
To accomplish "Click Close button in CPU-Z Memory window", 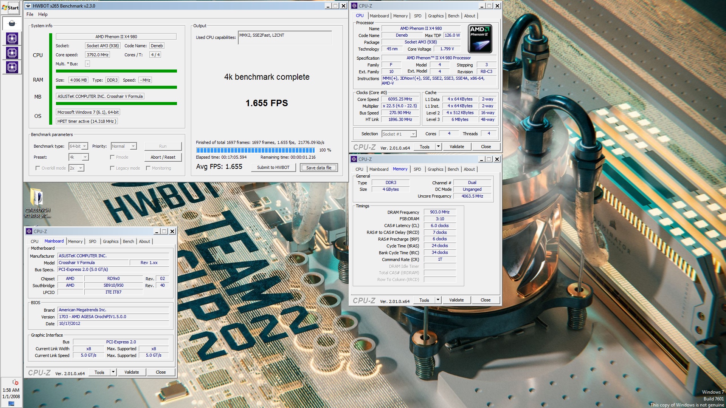I will tap(486, 300).
